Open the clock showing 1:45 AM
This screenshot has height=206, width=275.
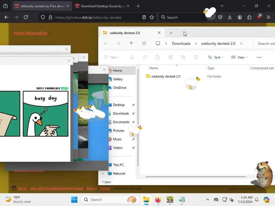[x=245, y=200]
